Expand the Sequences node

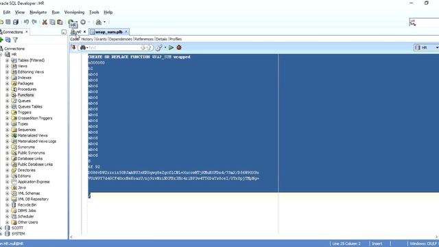pos(8,130)
